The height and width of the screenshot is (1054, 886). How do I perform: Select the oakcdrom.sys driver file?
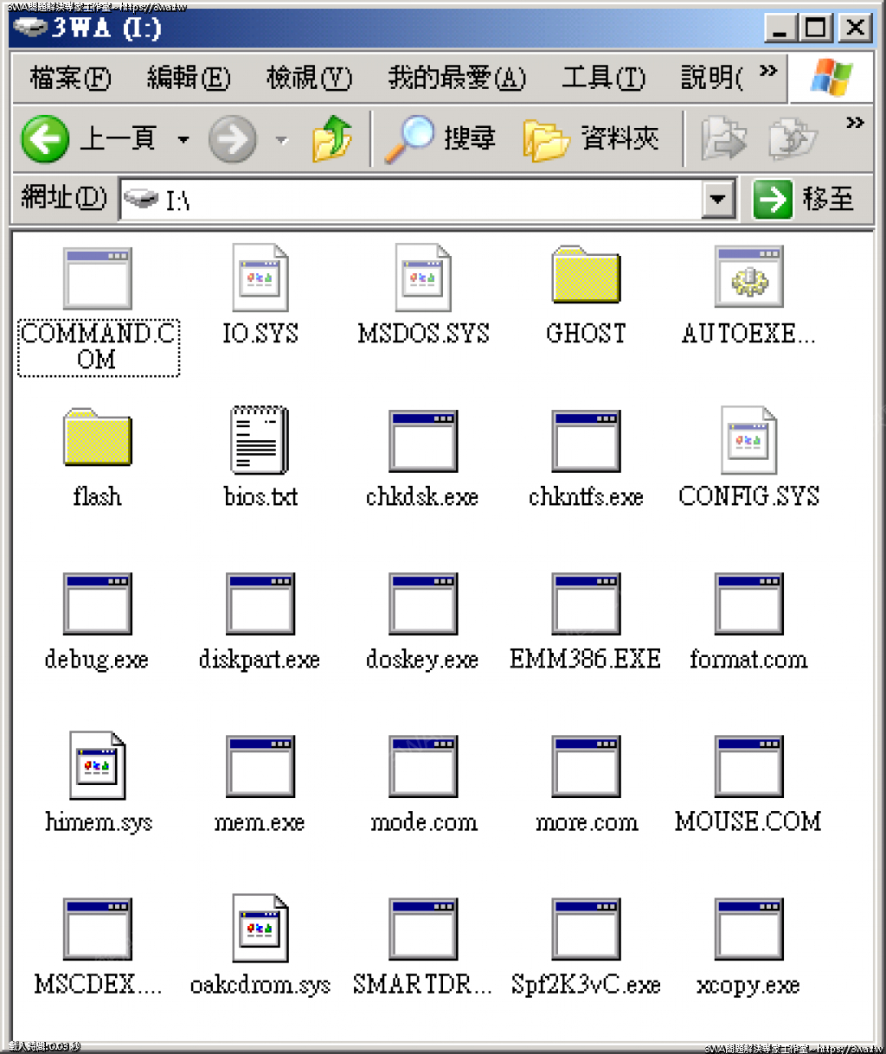260,929
